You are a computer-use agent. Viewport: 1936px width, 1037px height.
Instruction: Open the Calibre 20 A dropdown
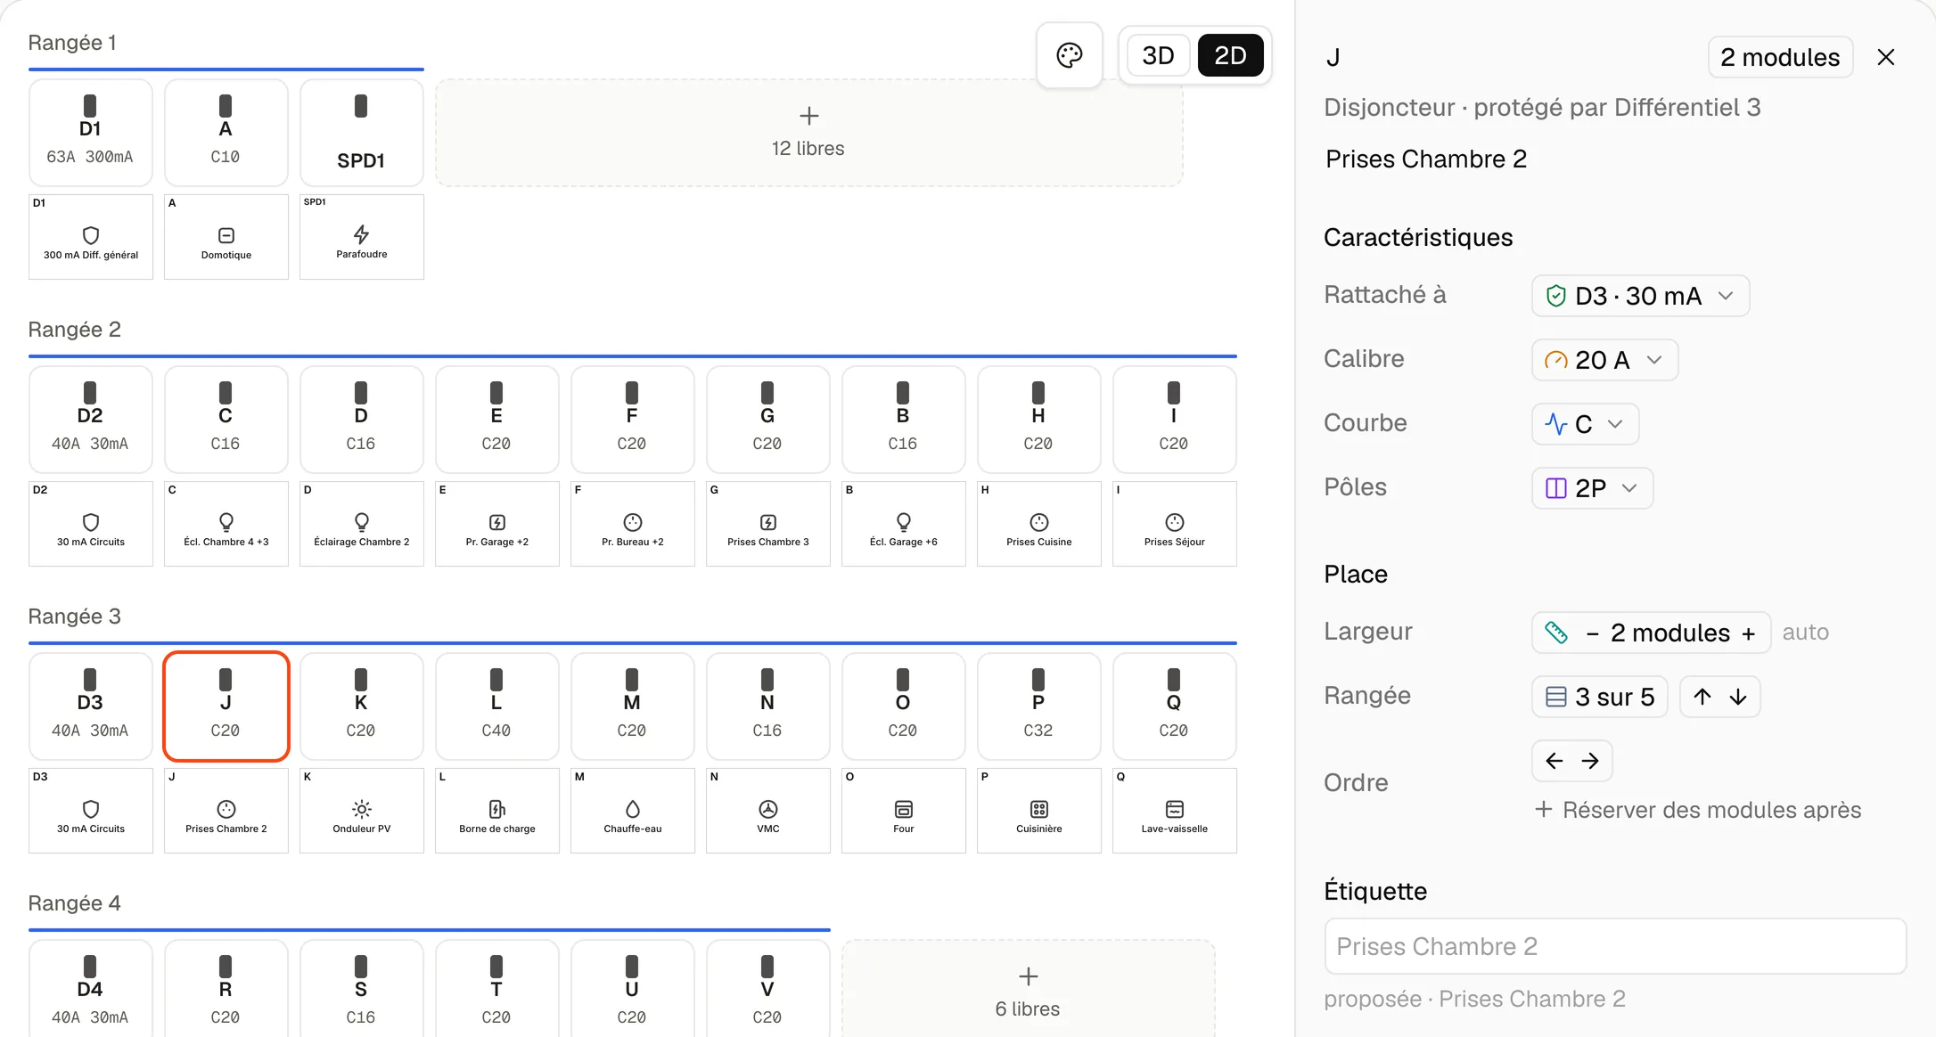pos(1604,360)
